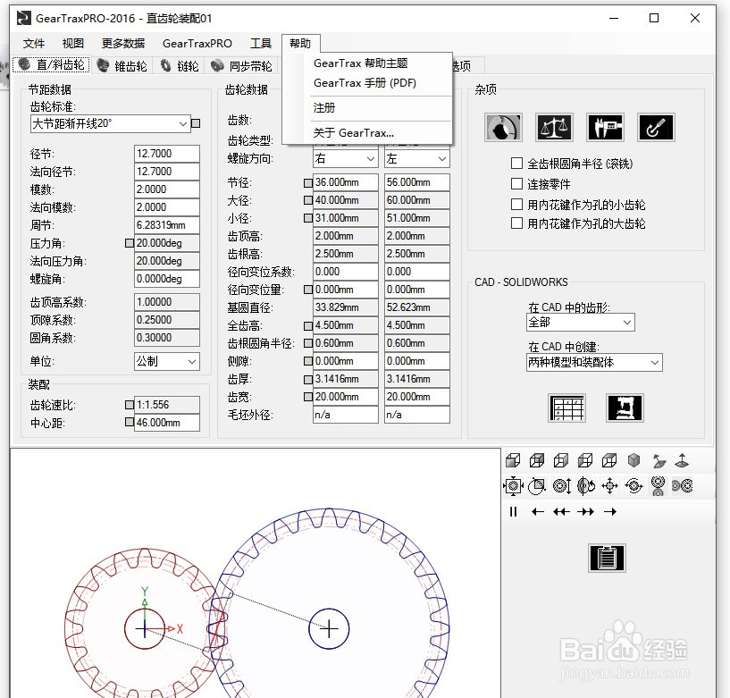Switch to the 链轮 tab
730x698 pixels.
click(180, 65)
